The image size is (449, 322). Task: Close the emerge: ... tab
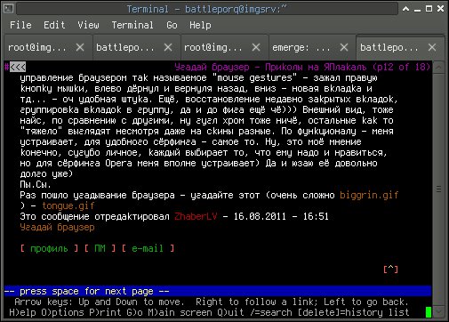[x=344, y=47]
